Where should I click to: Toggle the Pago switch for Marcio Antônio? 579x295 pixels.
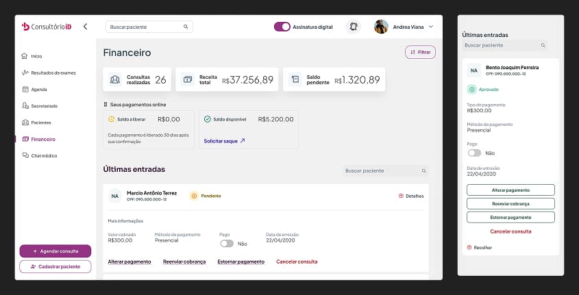click(x=227, y=243)
